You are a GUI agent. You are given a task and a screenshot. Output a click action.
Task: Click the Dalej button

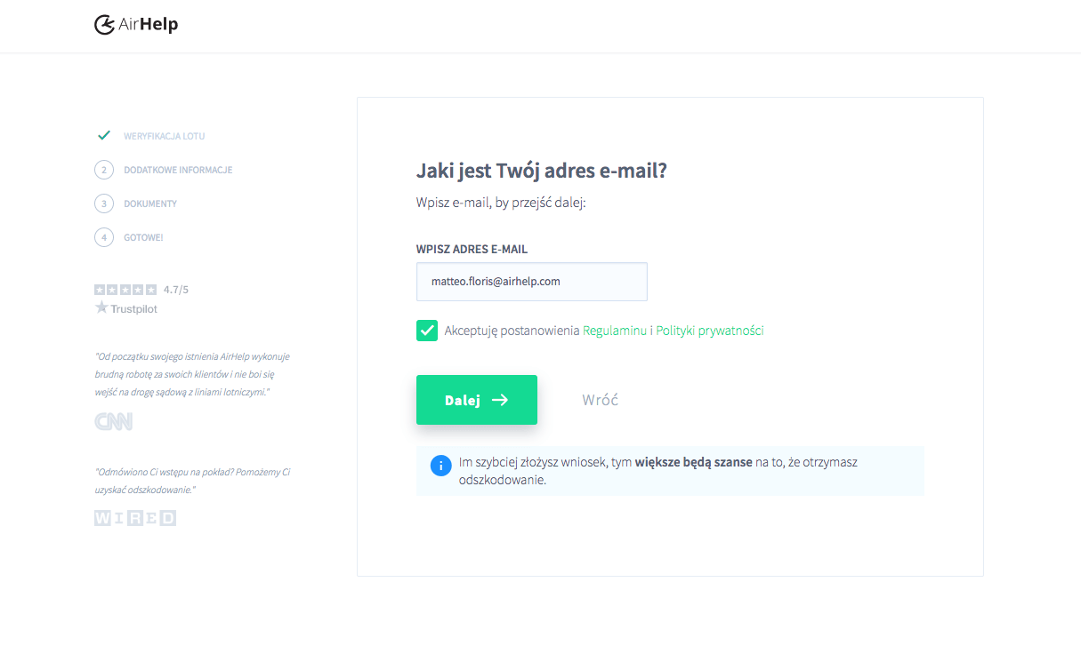pos(477,400)
